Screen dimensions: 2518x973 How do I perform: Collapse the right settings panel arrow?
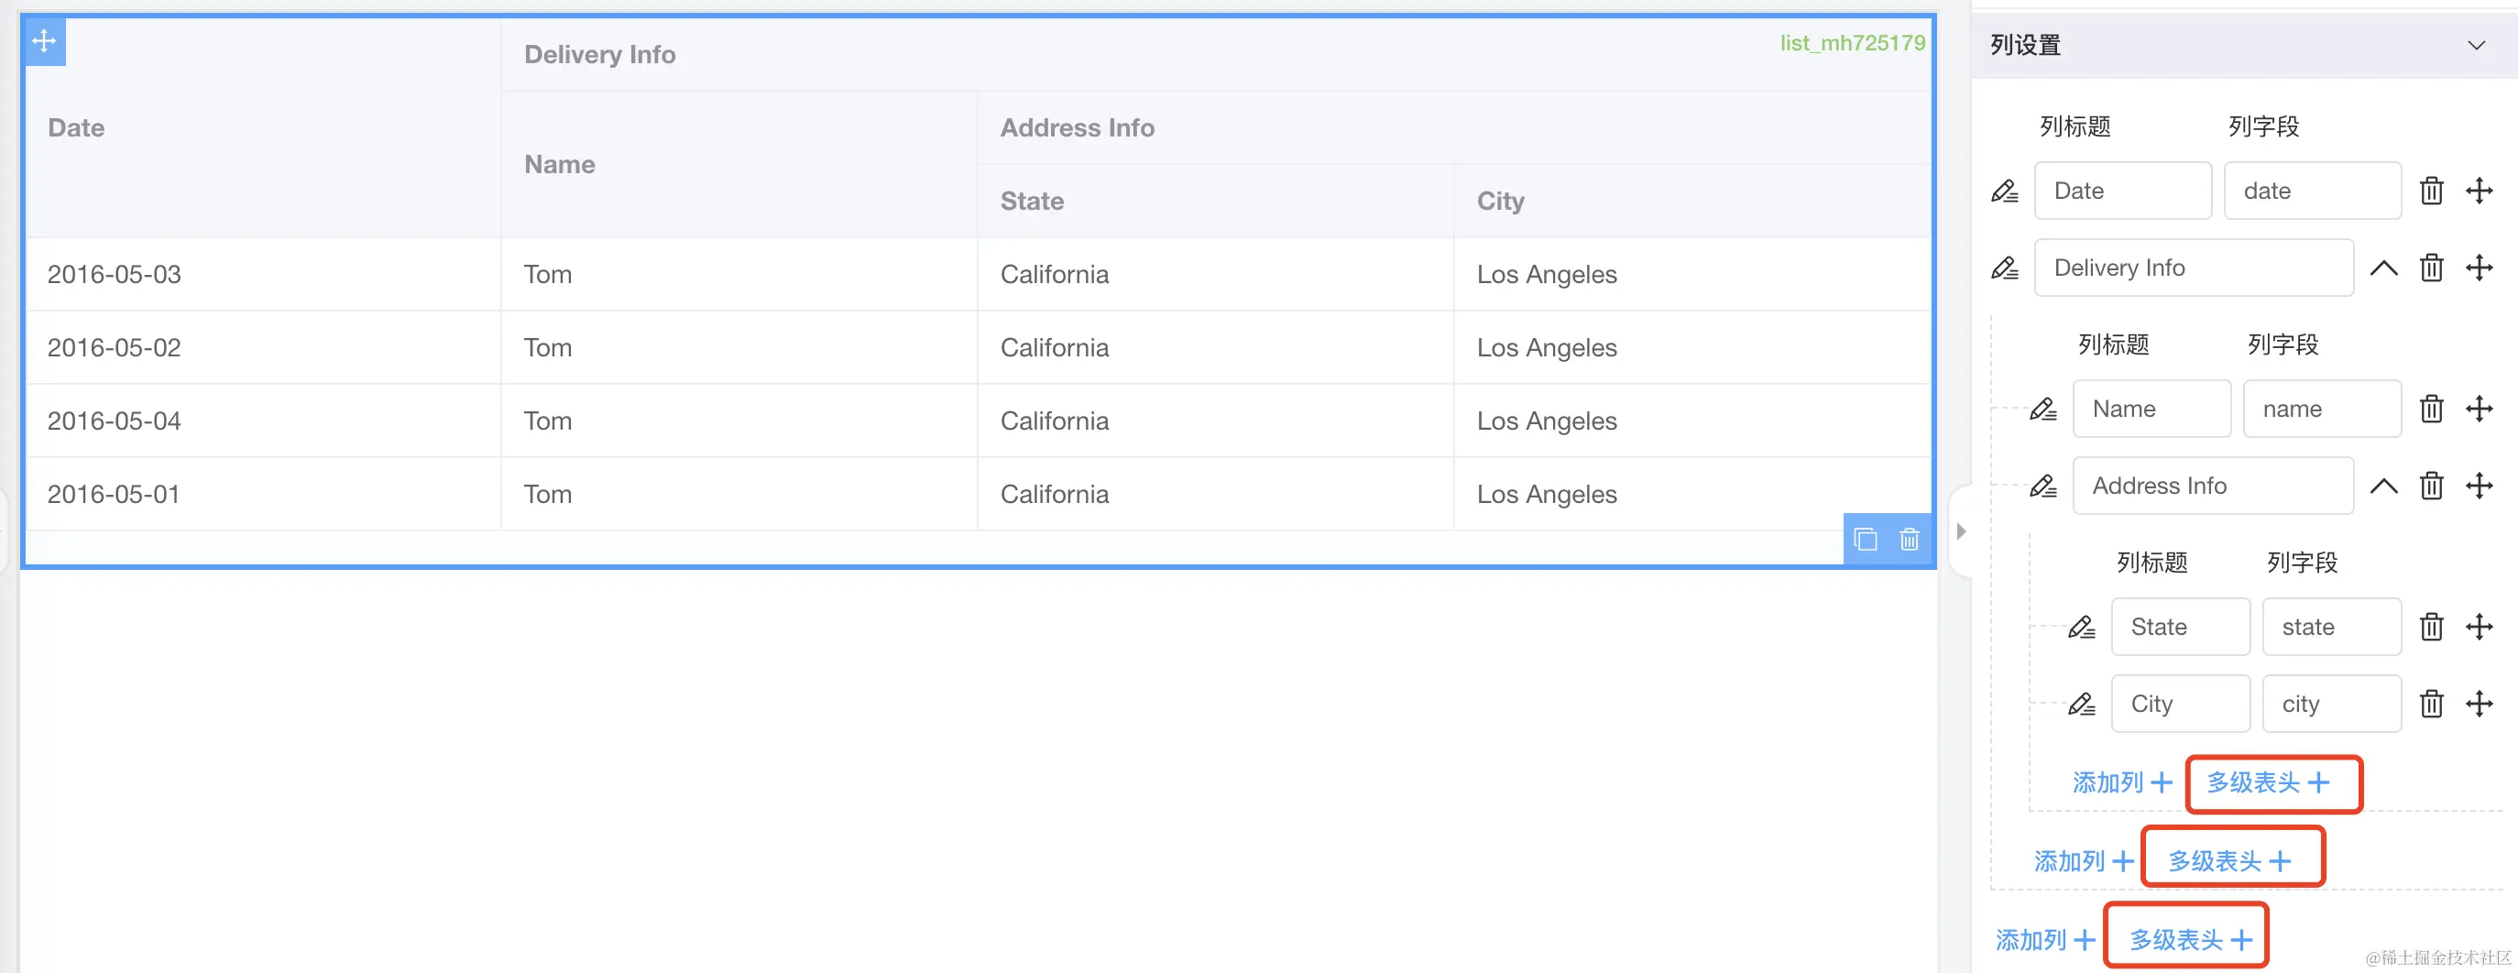tap(1961, 531)
